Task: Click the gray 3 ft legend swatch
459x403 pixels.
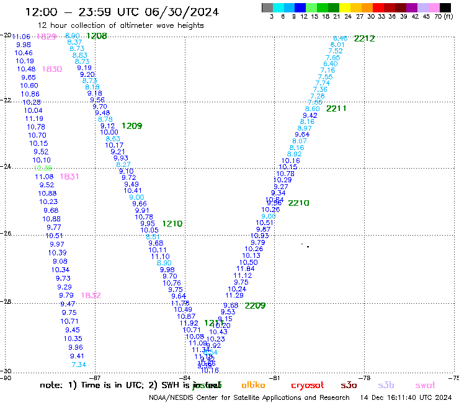Action: [267, 7]
